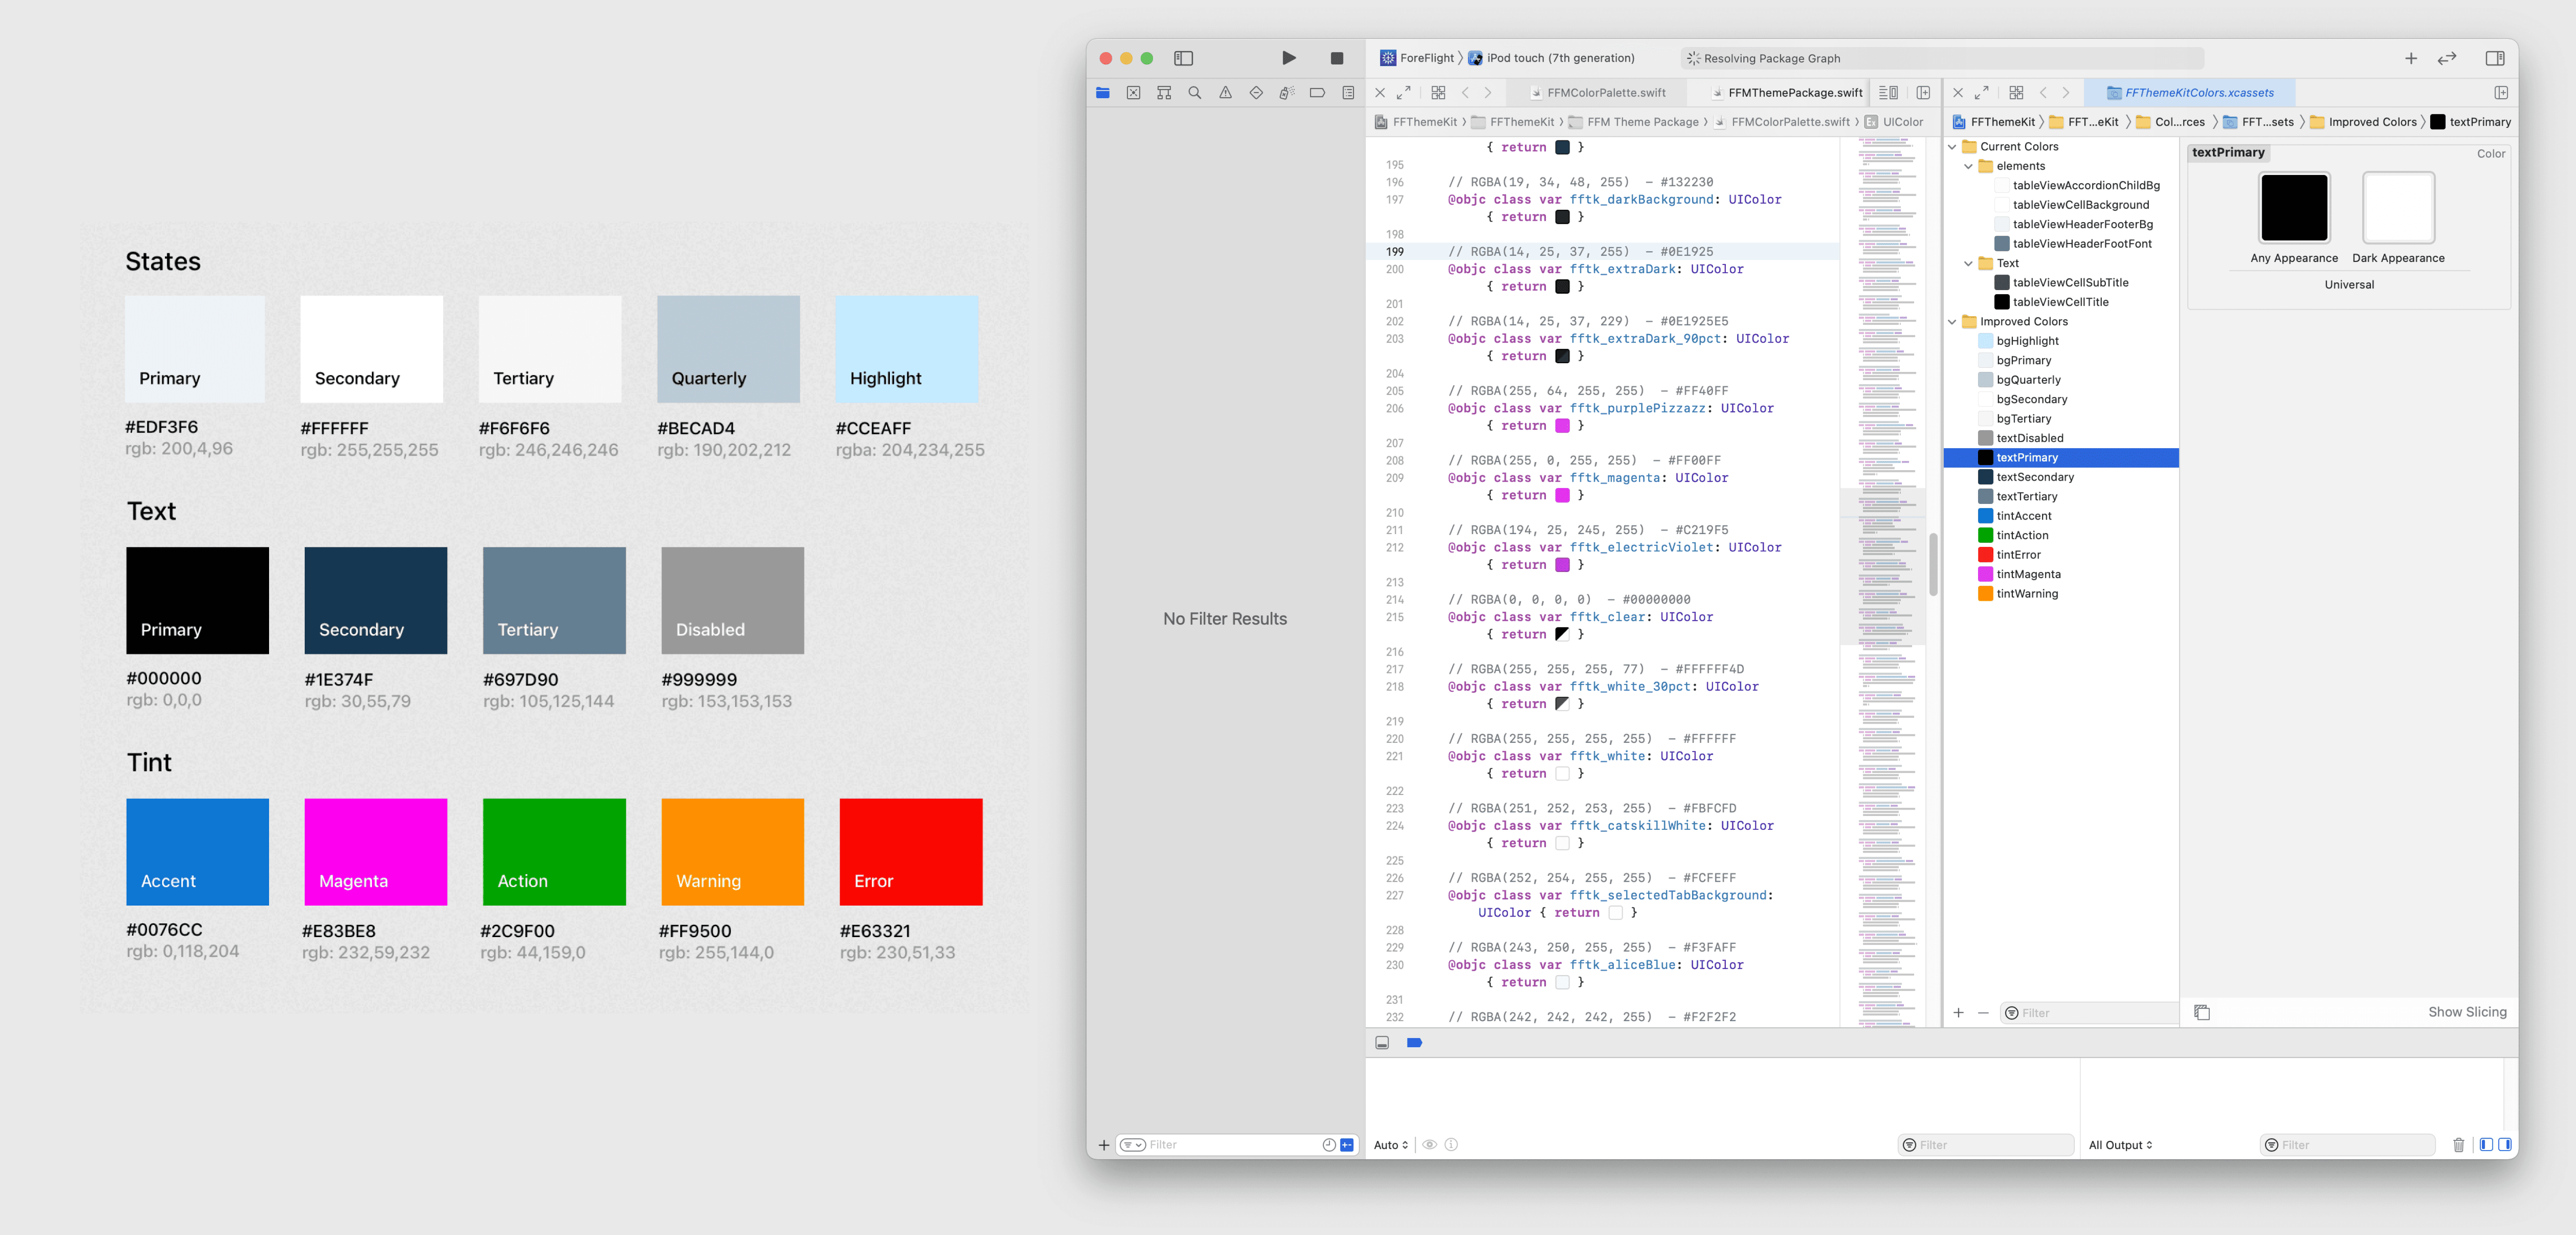Open the All Output dropdown

point(2120,1145)
